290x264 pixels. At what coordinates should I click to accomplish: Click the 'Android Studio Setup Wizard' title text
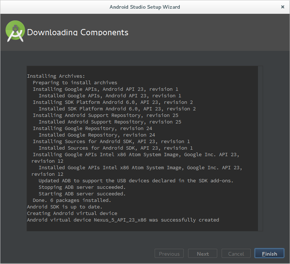[x=144, y=7]
